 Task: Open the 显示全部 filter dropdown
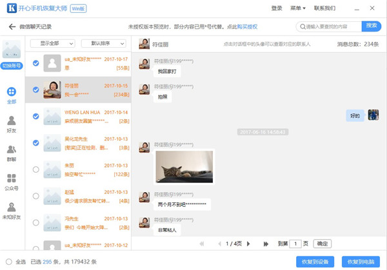tap(53, 44)
